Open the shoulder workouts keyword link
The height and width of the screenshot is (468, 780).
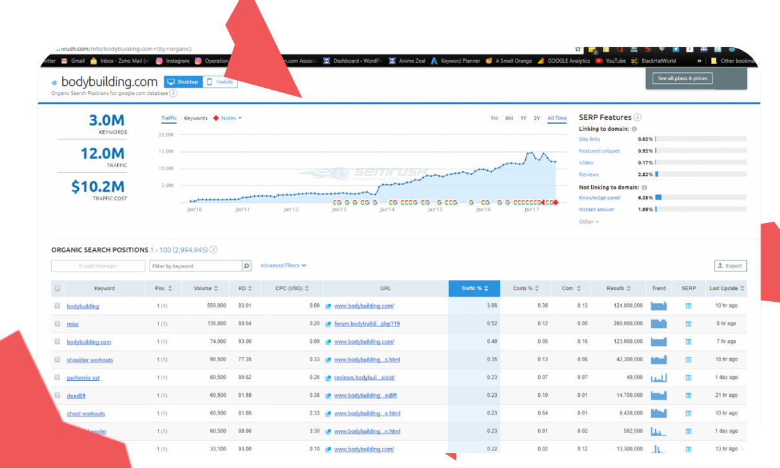click(90, 360)
